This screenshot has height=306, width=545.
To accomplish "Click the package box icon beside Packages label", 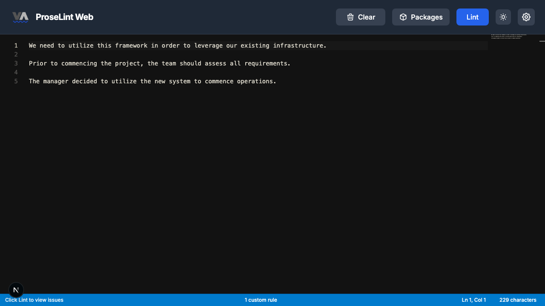I will 403,17.
